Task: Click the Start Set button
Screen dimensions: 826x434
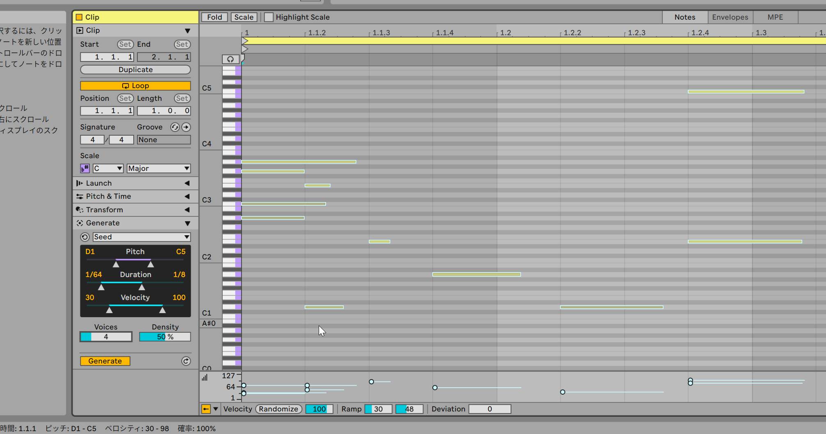Action: coord(125,44)
